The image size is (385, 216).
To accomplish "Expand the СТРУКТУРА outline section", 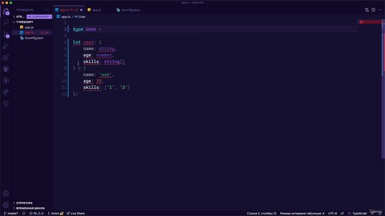I will pyautogui.click(x=24, y=203).
